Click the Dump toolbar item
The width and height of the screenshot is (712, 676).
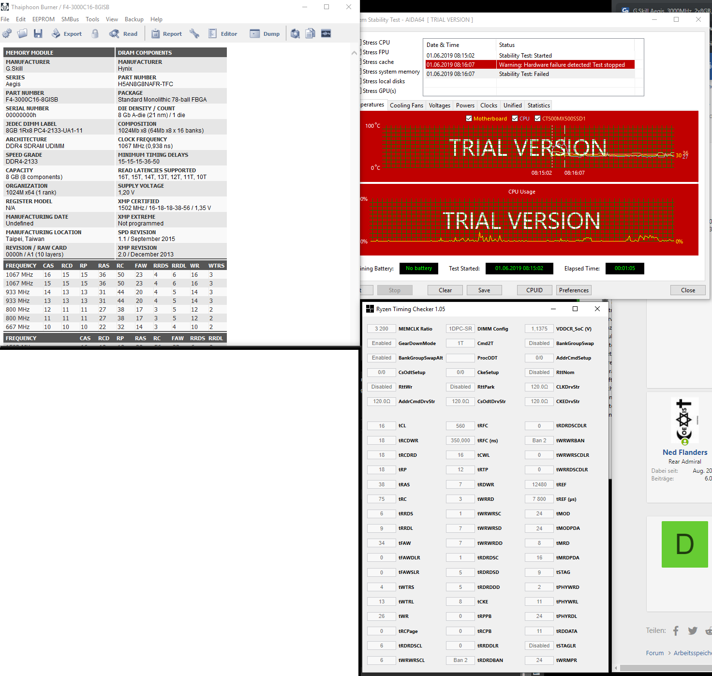tap(265, 33)
